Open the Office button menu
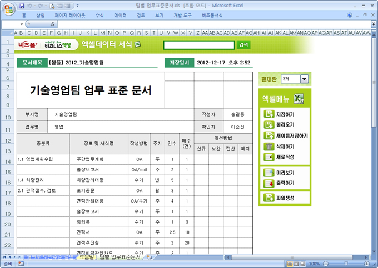This screenshot has height=268, width=378. coord(9,9)
